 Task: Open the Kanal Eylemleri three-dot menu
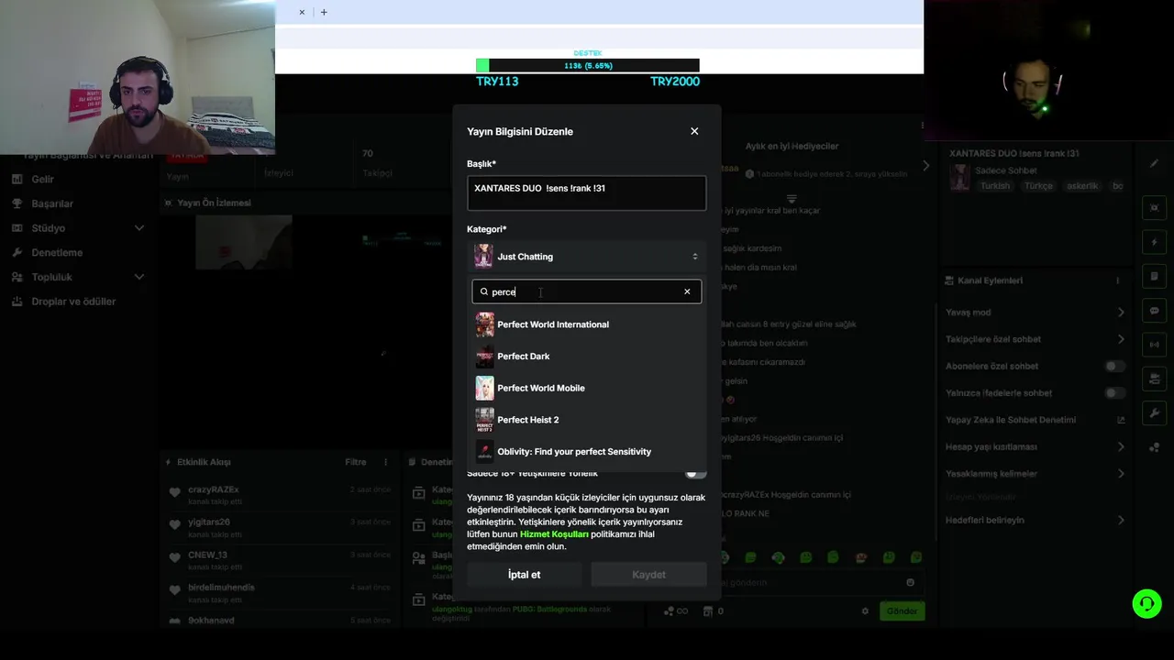pos(1117,280)
